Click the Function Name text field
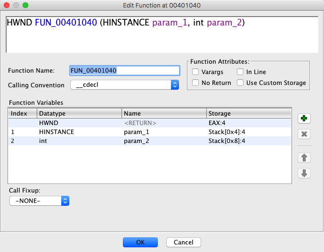Viewport: 324px width, 252px height. coord(124,70)
